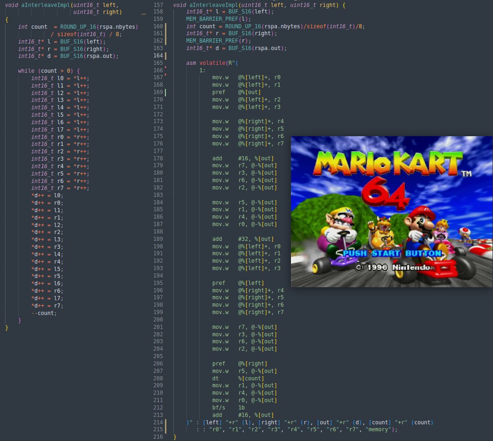Click 'while (count > 0) {' in left pane
The image size is (493, 441).
point(49,71)
